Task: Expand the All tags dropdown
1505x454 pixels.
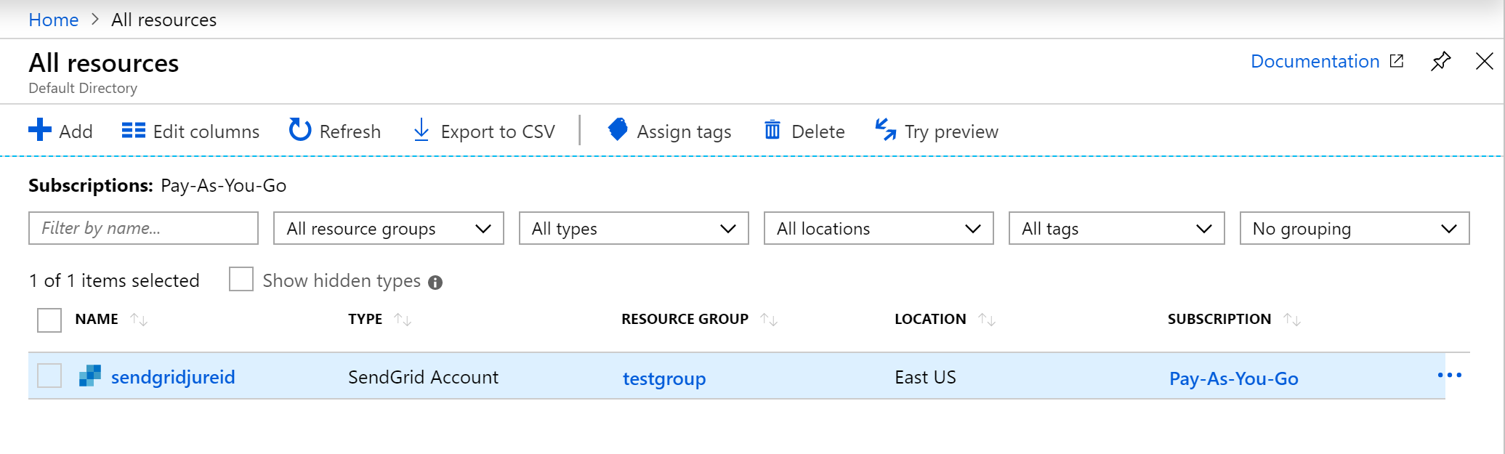Action: click(1117, 228)
